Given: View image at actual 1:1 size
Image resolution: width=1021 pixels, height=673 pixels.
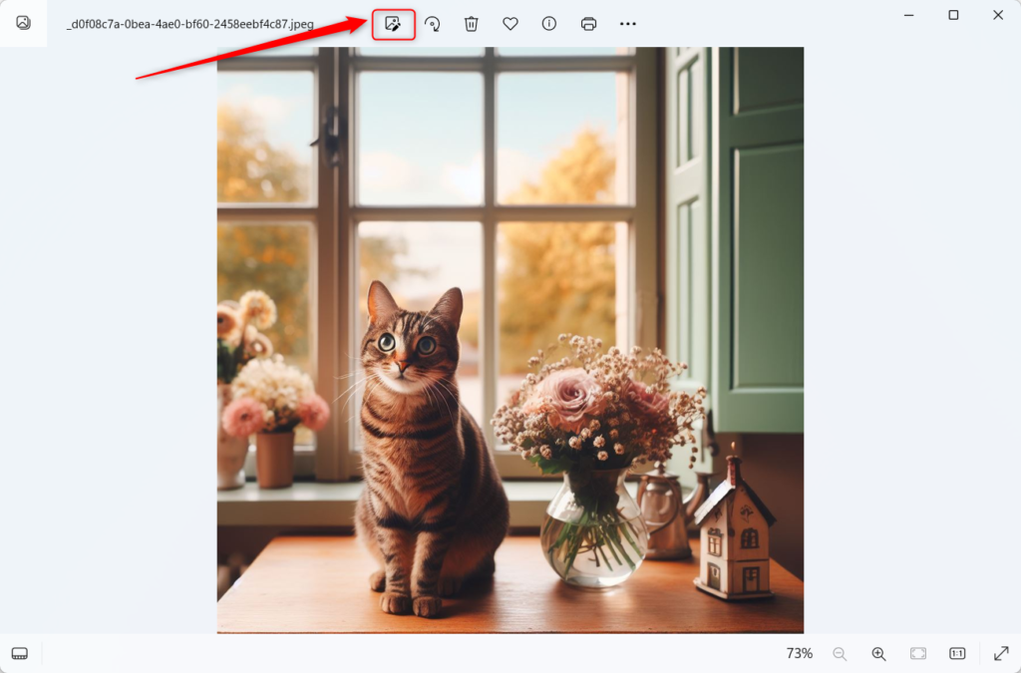Looking at the screenshot, I should tap(955, 653).
